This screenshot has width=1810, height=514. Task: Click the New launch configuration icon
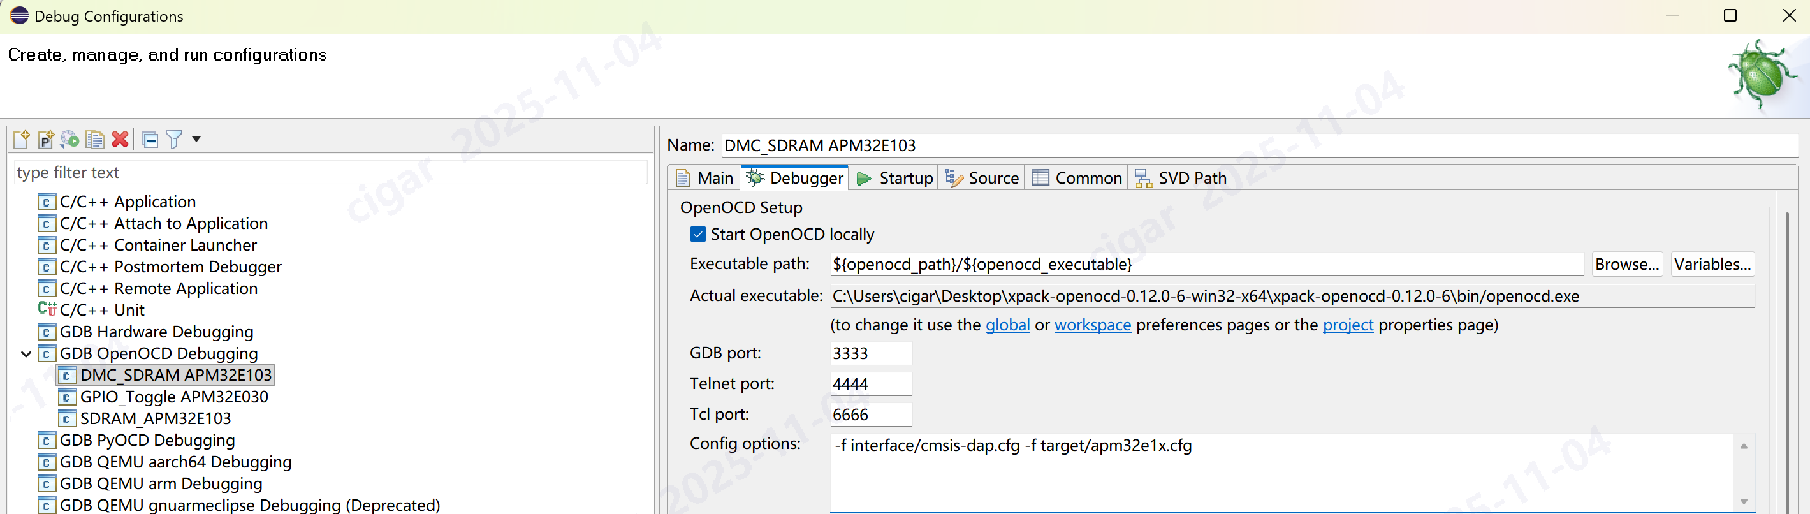[x=21, y=139]
